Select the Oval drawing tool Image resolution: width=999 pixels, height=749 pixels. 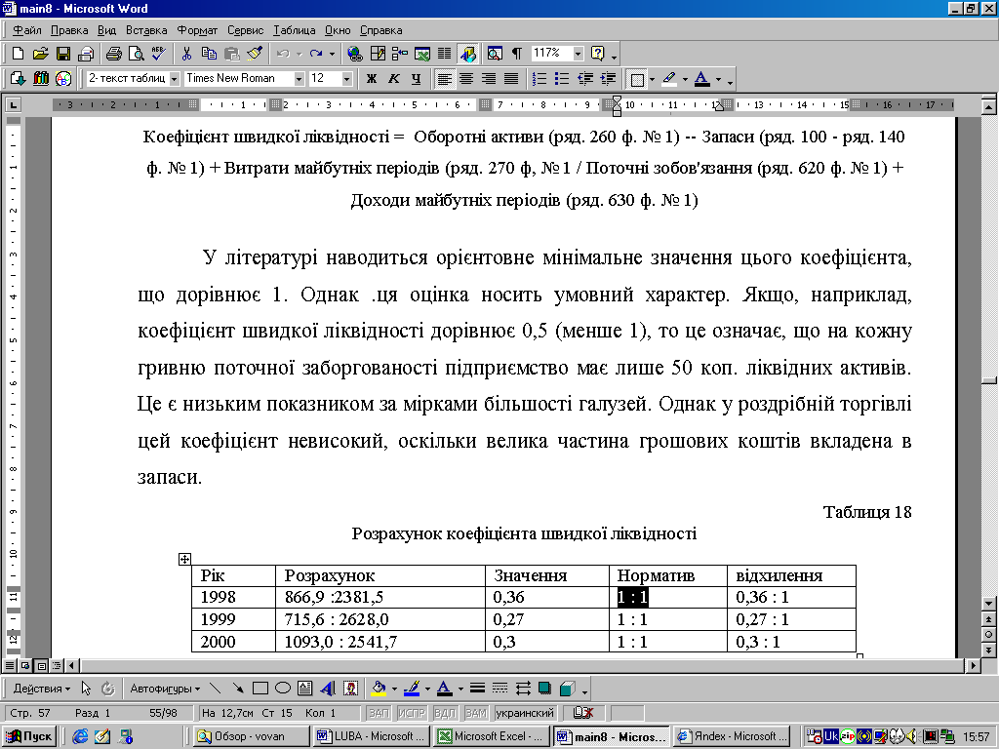283,688
